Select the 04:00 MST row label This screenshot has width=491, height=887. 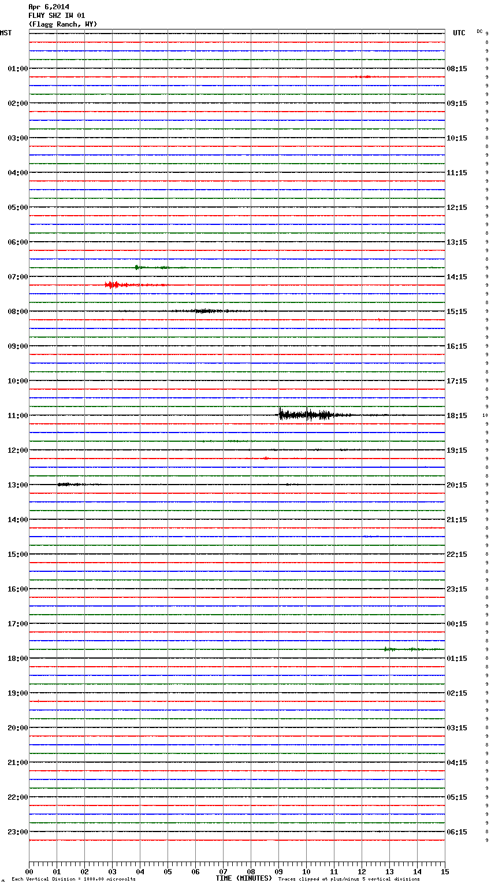point(17,173)
